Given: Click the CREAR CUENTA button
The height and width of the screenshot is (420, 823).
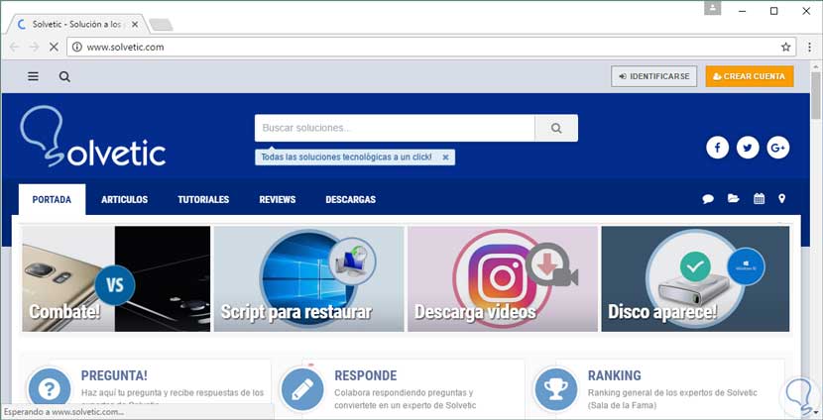Looking at the screenshot, I should 750,76.
